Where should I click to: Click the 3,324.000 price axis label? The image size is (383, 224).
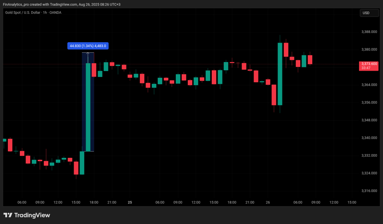pyautogui.click(x=369, y=173)
